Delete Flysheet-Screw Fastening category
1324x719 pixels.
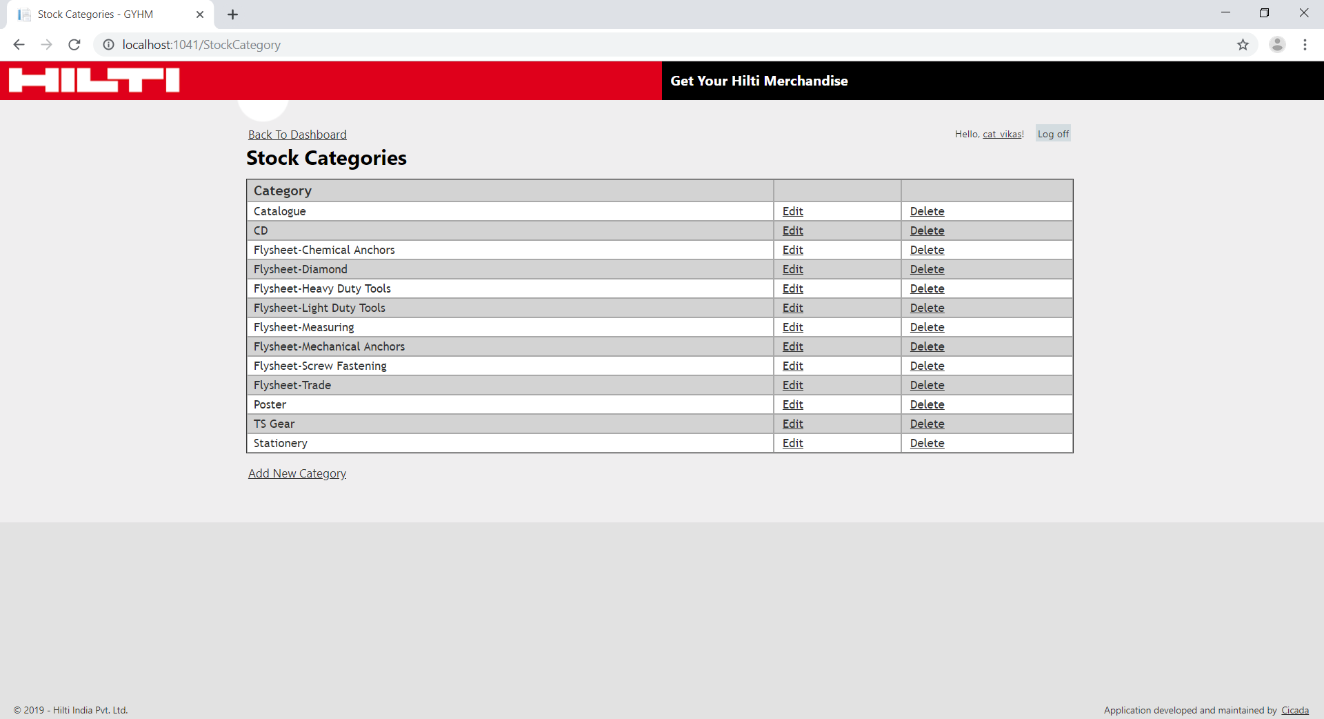click(927, 366)
